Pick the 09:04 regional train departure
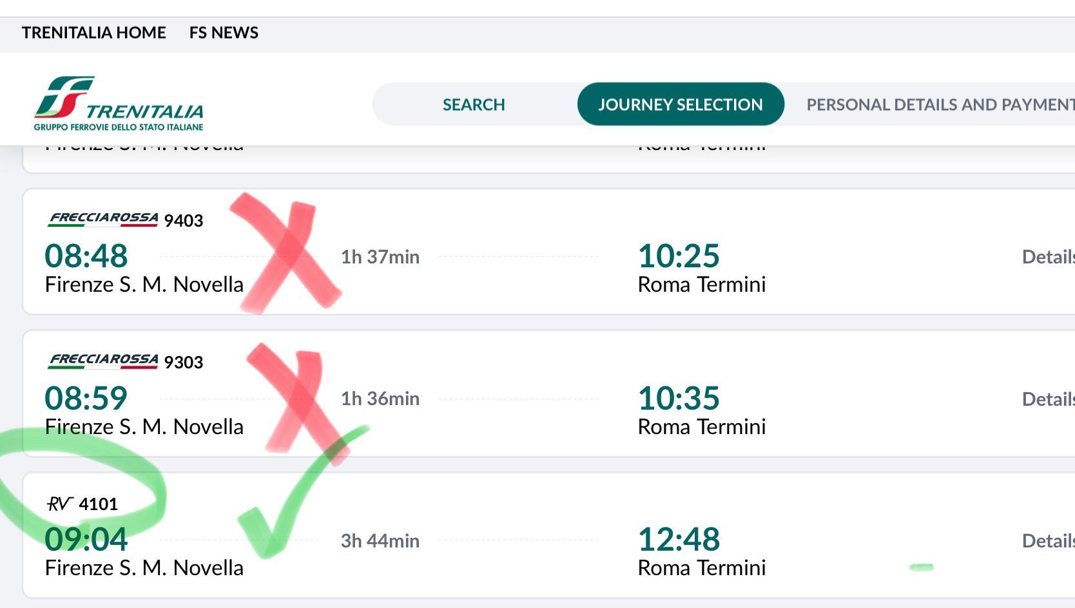The width and height of the screenshot is (1075, 608). pos(86,540)
